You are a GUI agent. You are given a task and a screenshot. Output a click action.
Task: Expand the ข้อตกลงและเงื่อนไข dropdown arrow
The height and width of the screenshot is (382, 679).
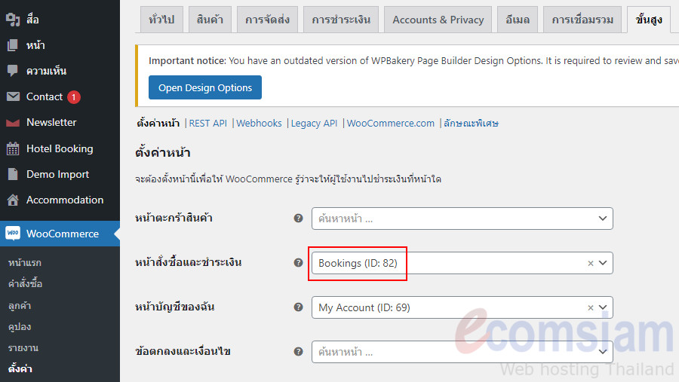[603, 352]
